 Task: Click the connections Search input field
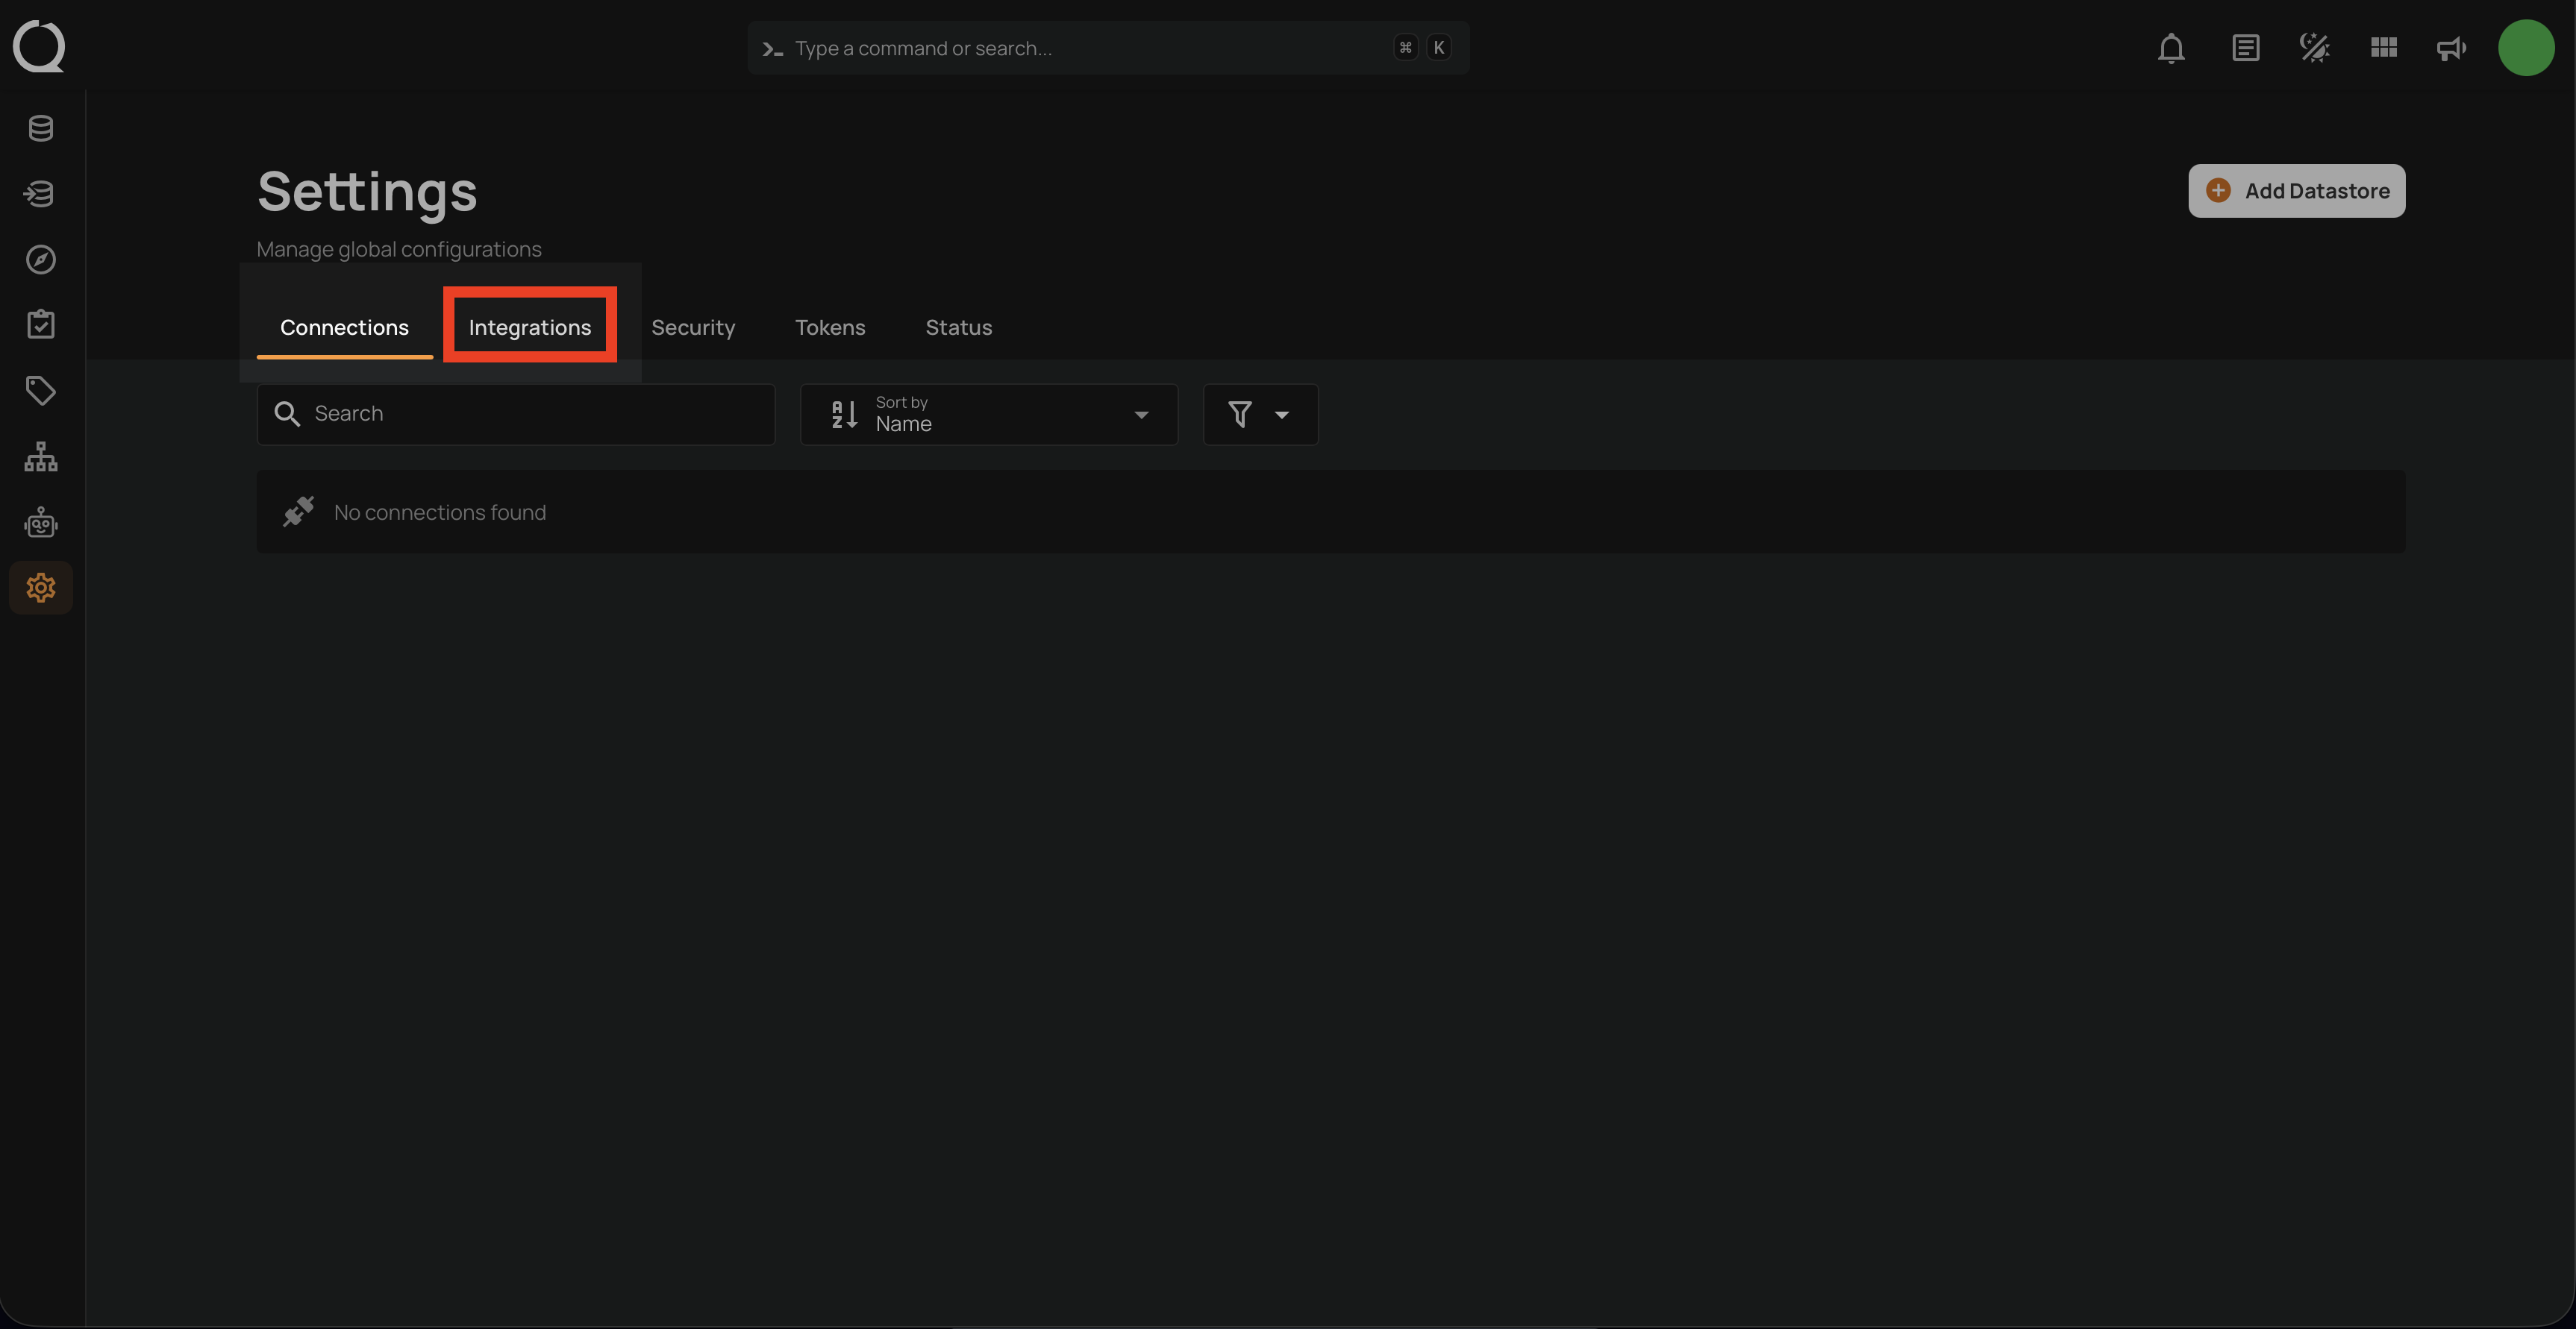515,414
